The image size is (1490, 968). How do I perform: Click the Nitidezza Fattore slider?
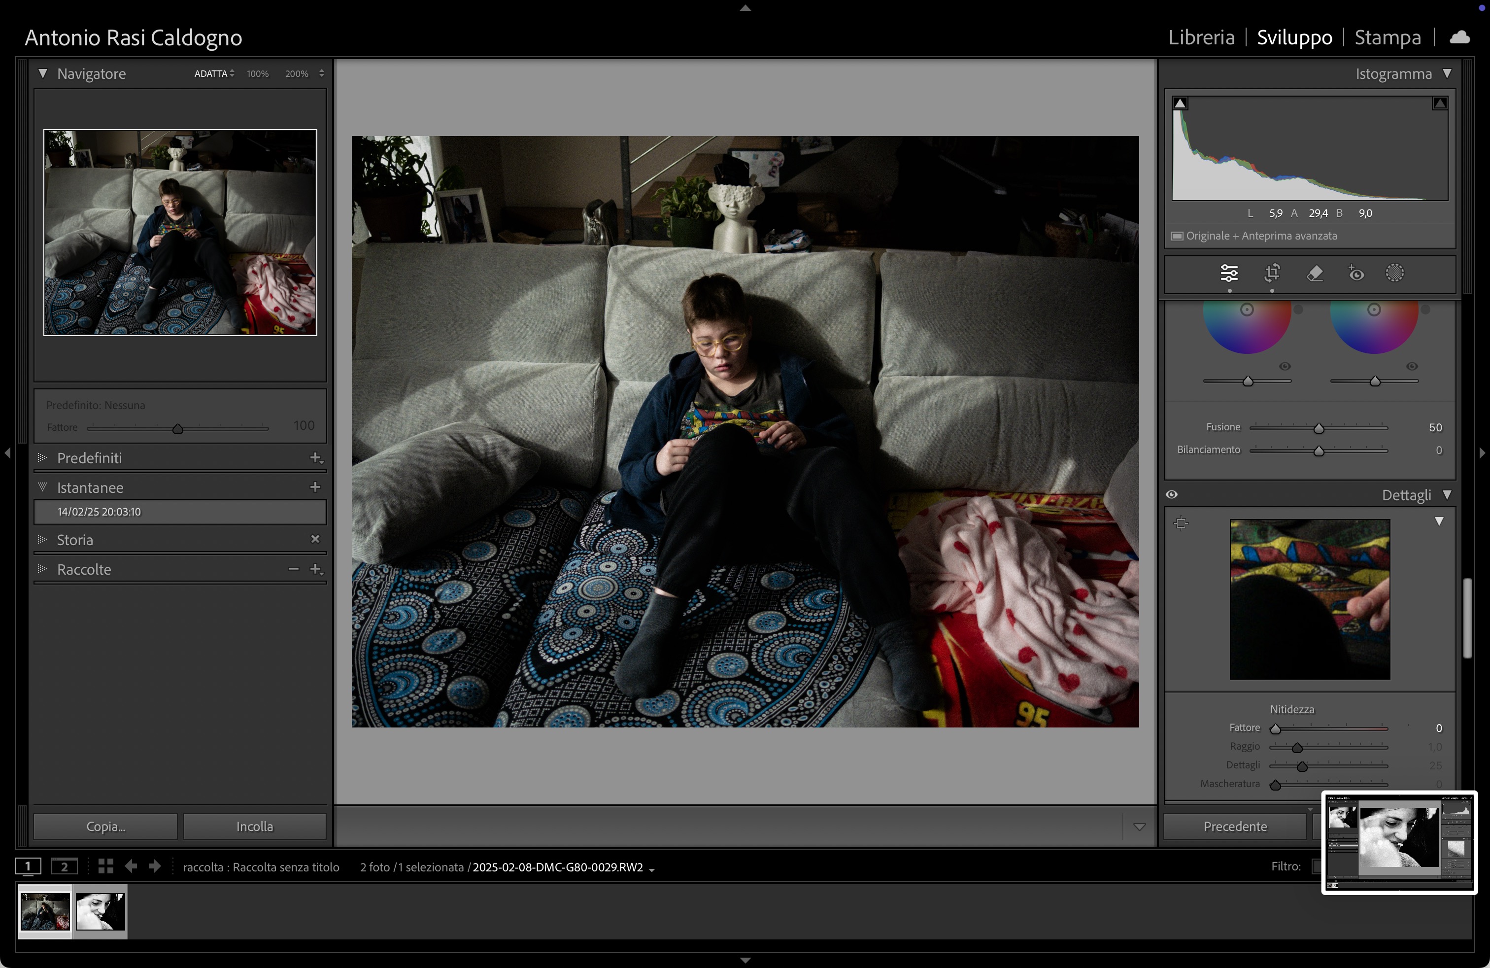(1328, 728)
